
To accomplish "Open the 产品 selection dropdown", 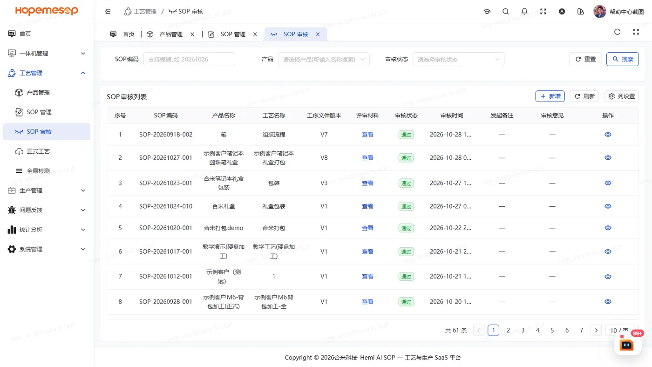I will pos(324,59).
